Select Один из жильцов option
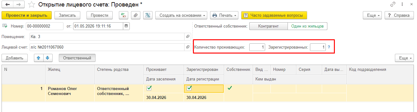 pos(307,26)
